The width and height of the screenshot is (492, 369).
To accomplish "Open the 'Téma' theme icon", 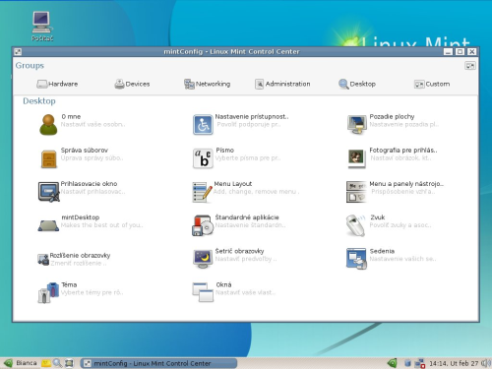I will [48, 292].
